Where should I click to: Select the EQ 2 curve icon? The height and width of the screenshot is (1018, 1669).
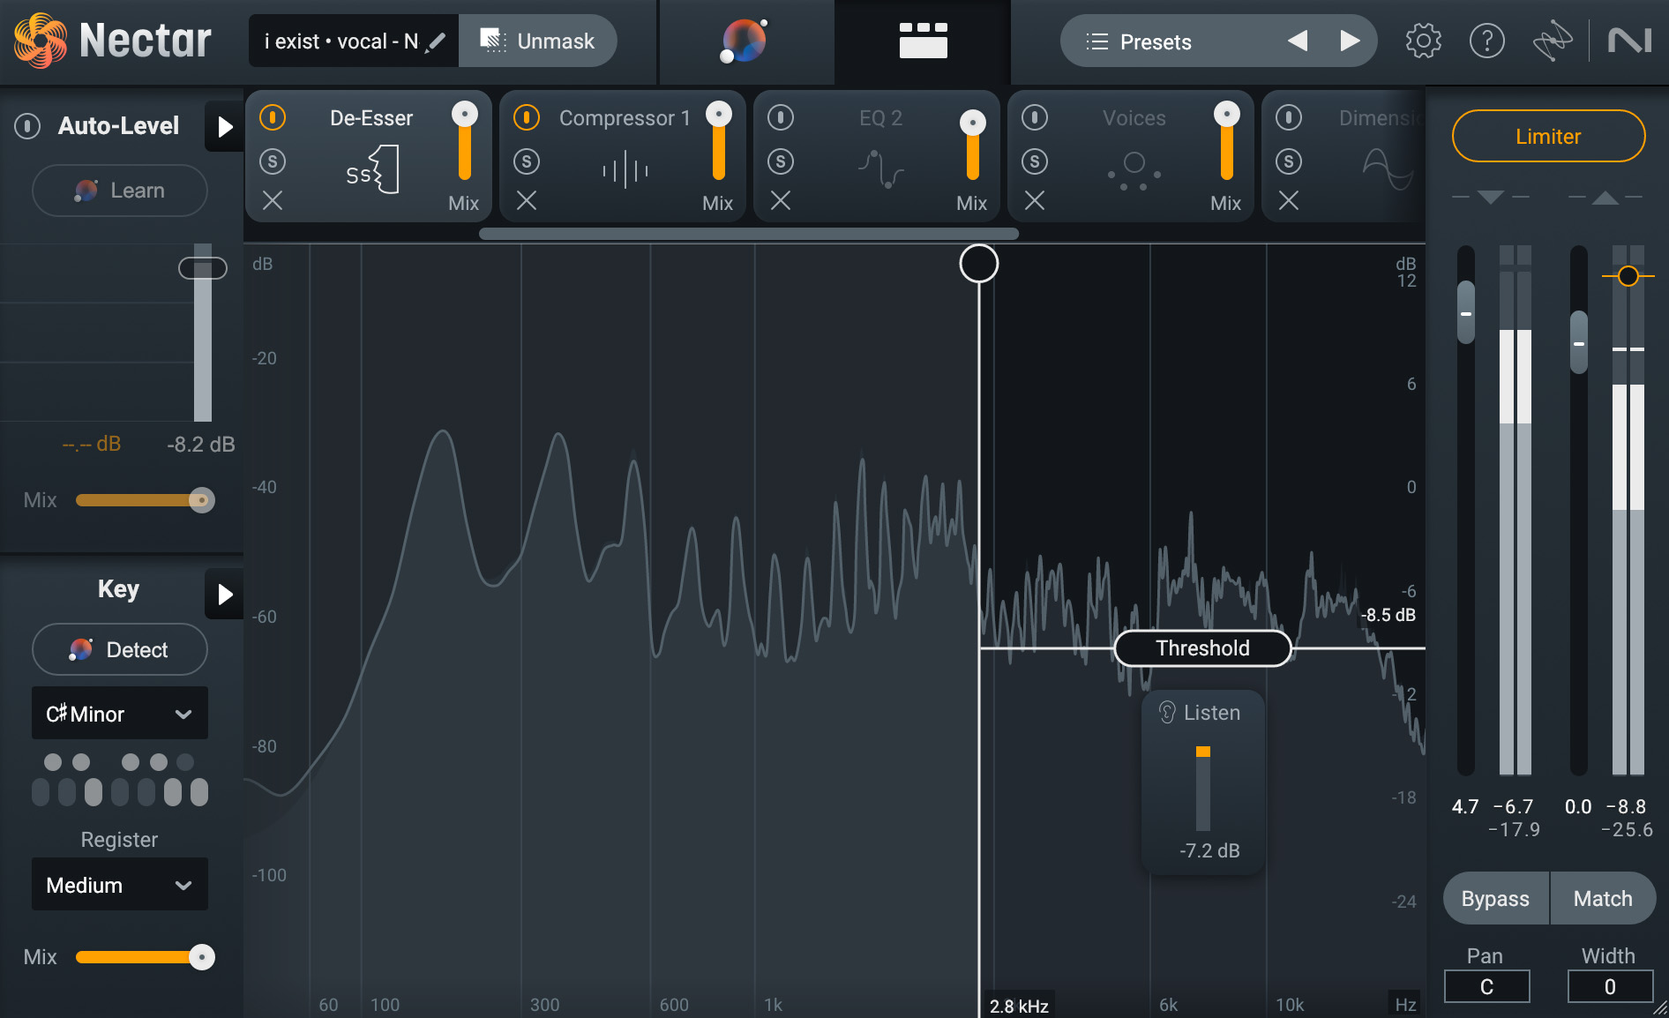point(880,168)
